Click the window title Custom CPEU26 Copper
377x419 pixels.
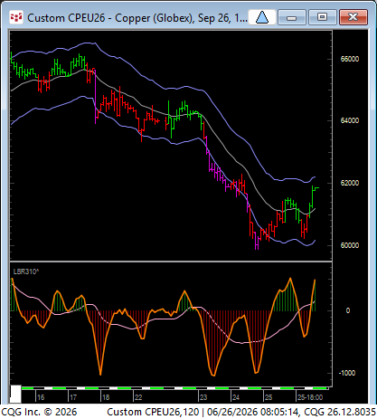[x=137, y=18]
